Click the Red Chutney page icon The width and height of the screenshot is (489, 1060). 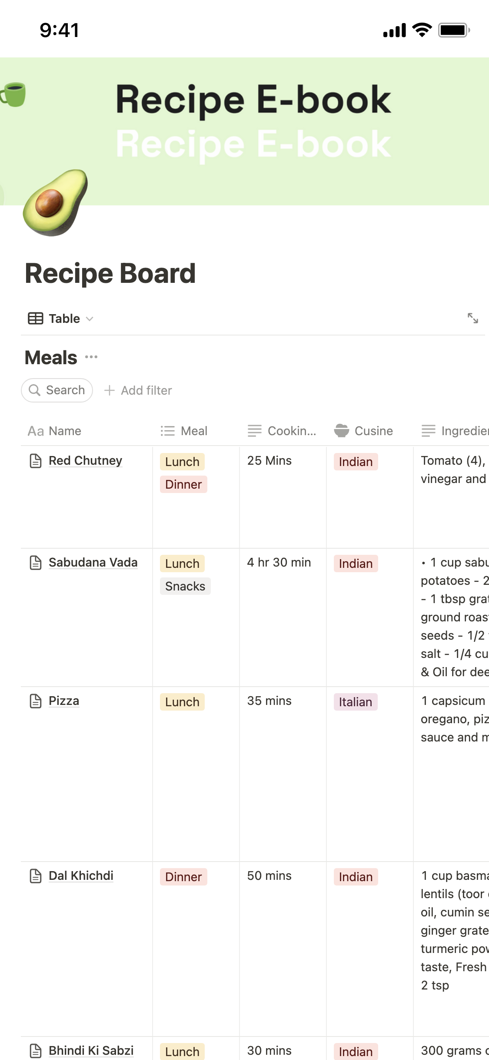pos(36,461)
